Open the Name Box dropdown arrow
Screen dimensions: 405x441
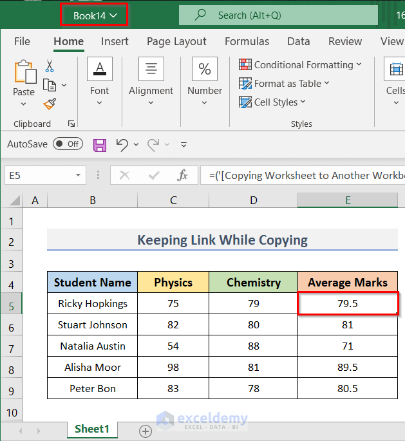point(79,175)
